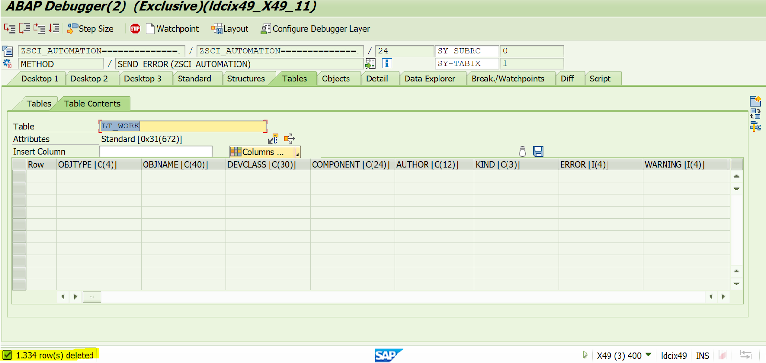Click the Execute (step over) debugger icon
This screenshot has width=766, height=363.
pyautogui.click(x=24, y=28)
